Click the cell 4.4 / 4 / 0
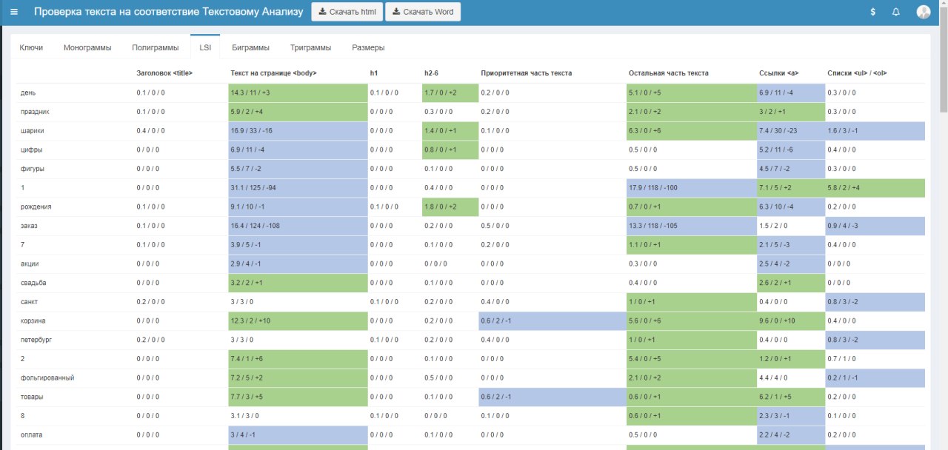The height and width of the screenshot is (450, 948). pos(792,378)
